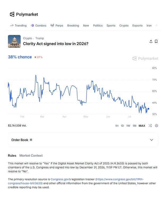Select the Rules tab
The image size is (165, 202).
point(12,156)
